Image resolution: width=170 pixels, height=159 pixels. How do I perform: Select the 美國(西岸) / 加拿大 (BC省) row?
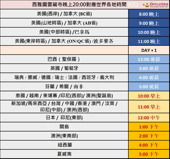coord(64,14)
